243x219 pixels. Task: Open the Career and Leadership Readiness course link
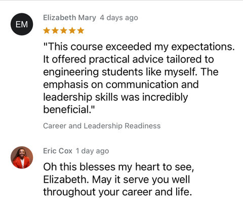pyautogui.click(x=102, y=126)
